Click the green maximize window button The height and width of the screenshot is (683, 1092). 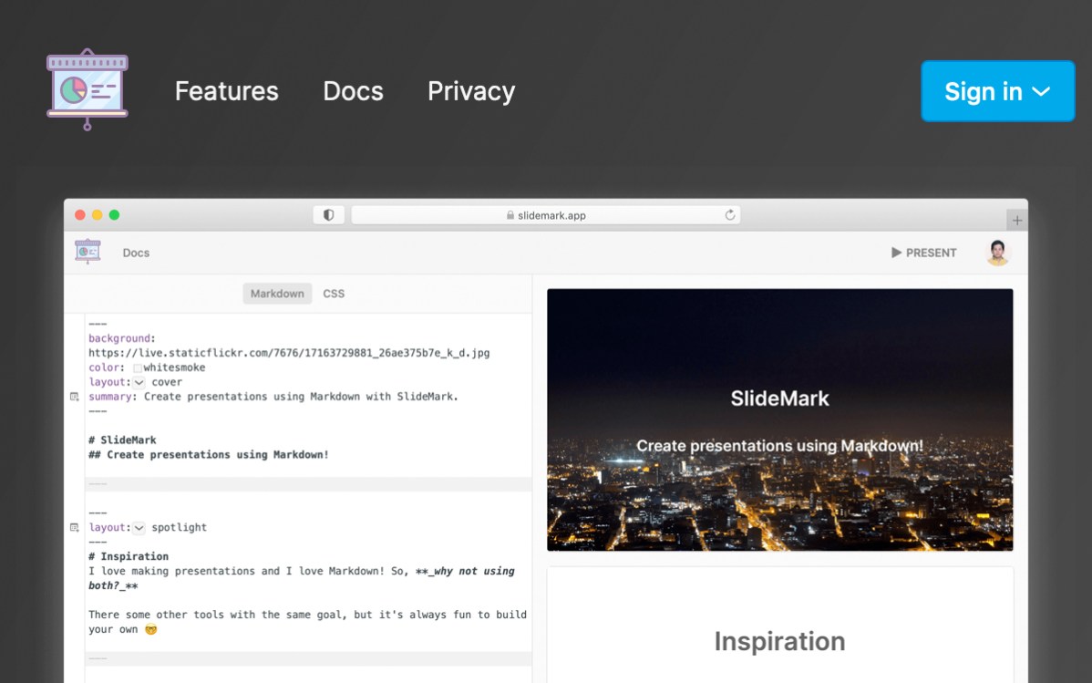tap(114, 214)
